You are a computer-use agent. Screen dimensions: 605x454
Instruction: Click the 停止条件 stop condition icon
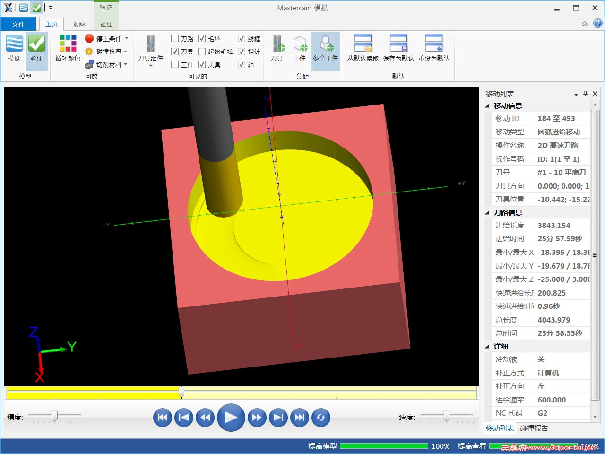pyautogui.click(x=89, y=38)
